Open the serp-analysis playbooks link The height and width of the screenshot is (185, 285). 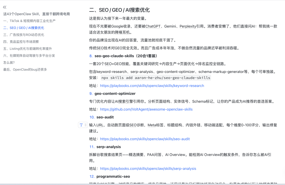click(148, 169)
